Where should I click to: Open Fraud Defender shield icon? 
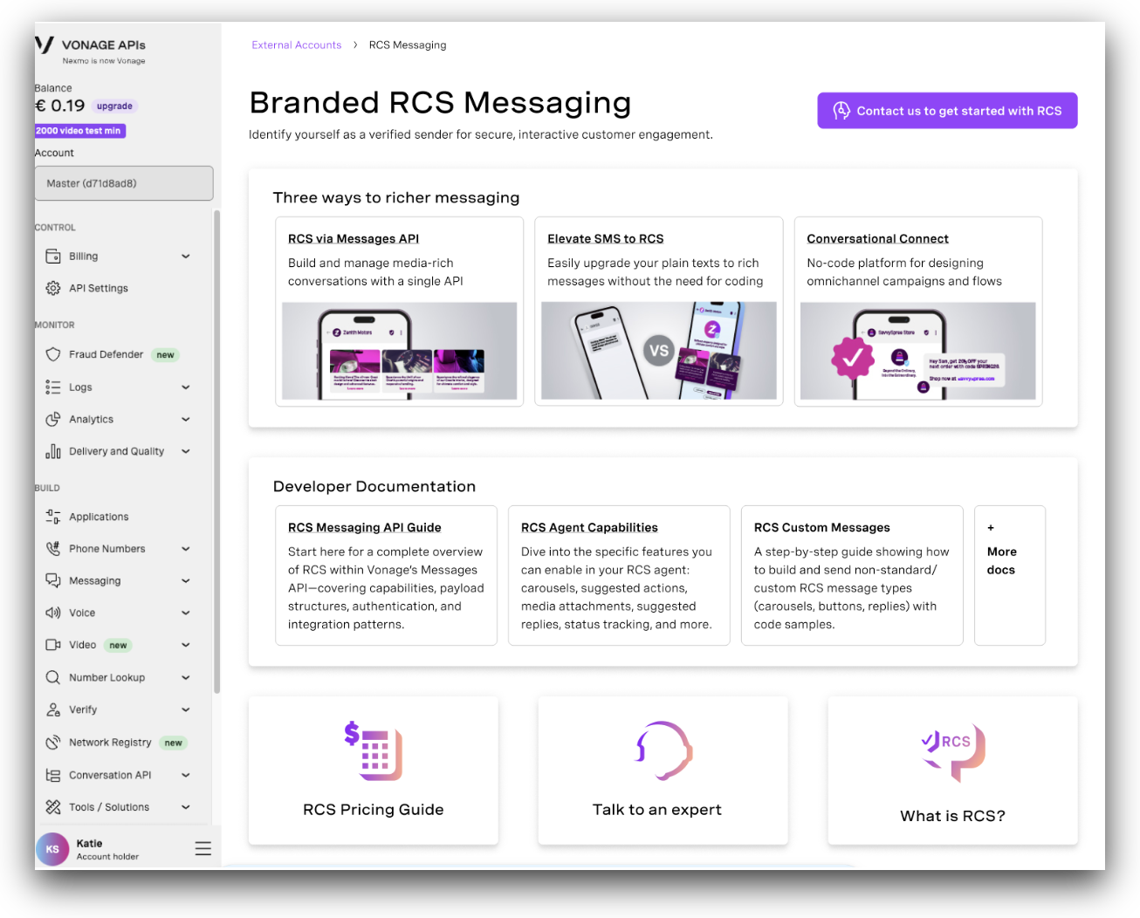pyautogui.click(x=53, y=354)
